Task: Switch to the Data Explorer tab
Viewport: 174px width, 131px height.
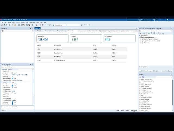Action: tap(156, 71)
